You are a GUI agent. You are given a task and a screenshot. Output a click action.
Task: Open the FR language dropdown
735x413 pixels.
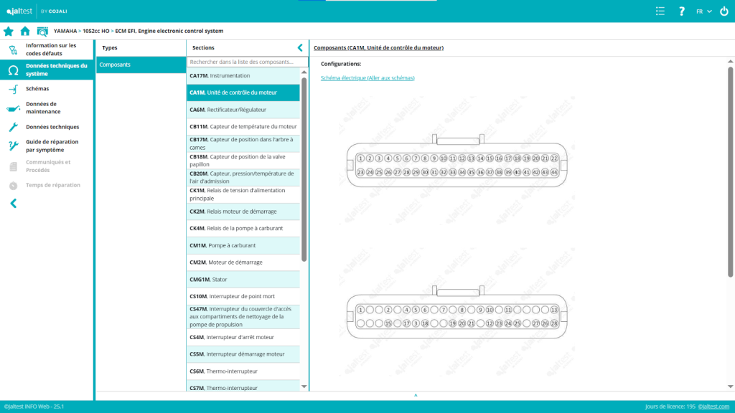coord(703,11)
